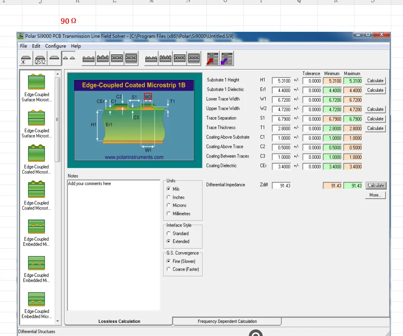Click Differential Structures status bar text
Viewport: 403px width, 336px height.
(x=37, y=332)
